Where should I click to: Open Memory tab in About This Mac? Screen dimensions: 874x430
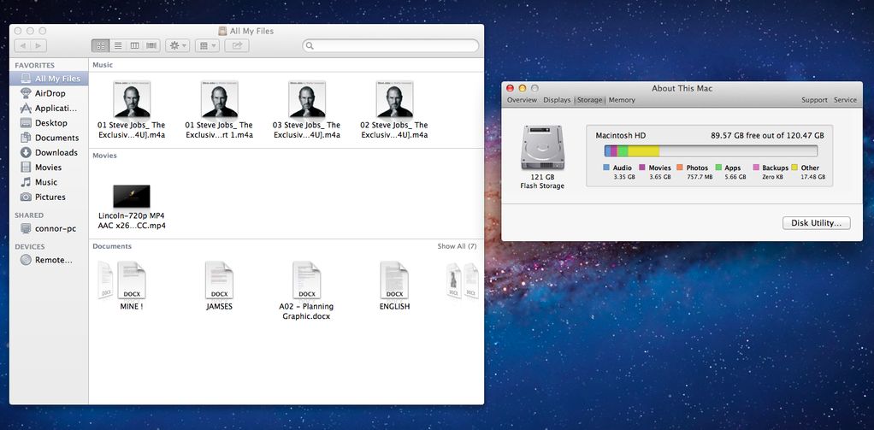point(622,100)
